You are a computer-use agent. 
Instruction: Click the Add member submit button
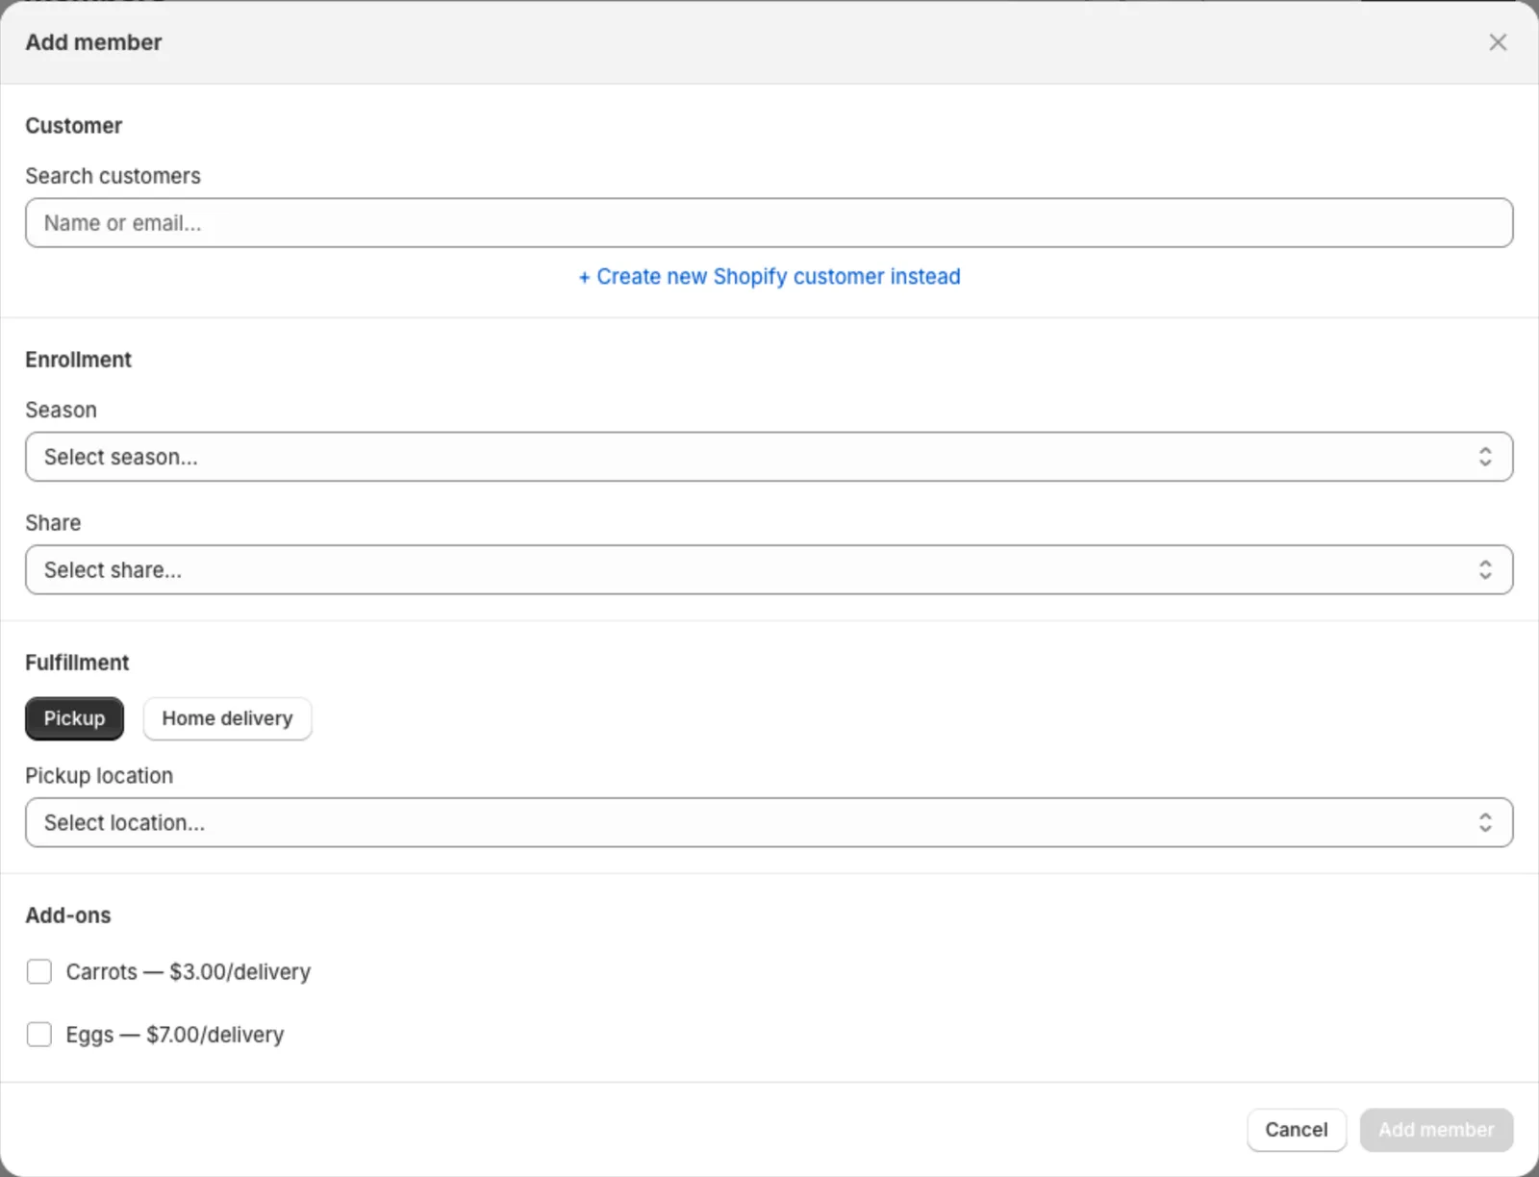[x=1436, y=1130]
